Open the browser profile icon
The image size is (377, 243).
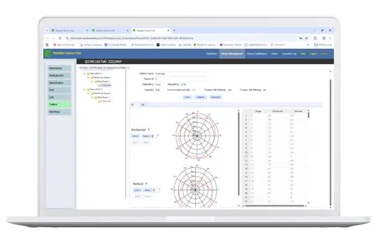tap(324, 38)
